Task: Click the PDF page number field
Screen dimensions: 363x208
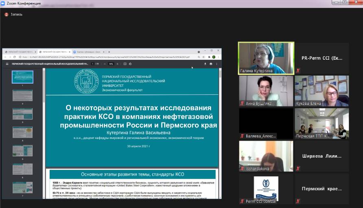Action: (93, 64)
